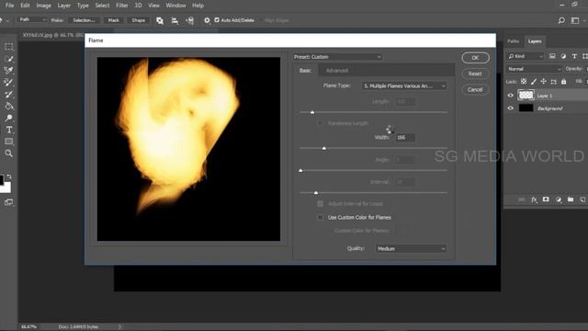The width and height of the screenshot is (588, 331).
Task: Click the Background layer thumbnail
Action: [x=526, y=108]
